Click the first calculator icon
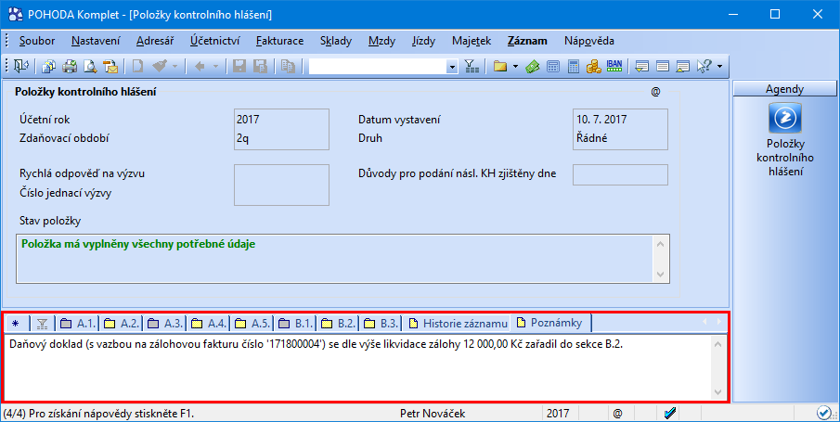The width and height of the screenshot is (840, 422). pos(553,67)
